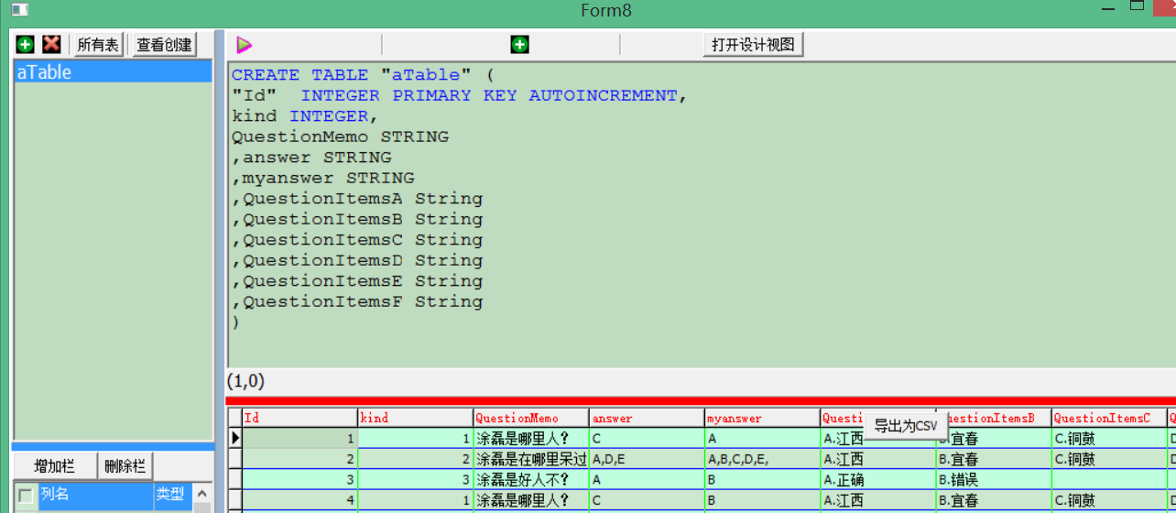Click the green plus add-table icon in the left panel
Screen dimensions: 1176x513
(26, 44)
